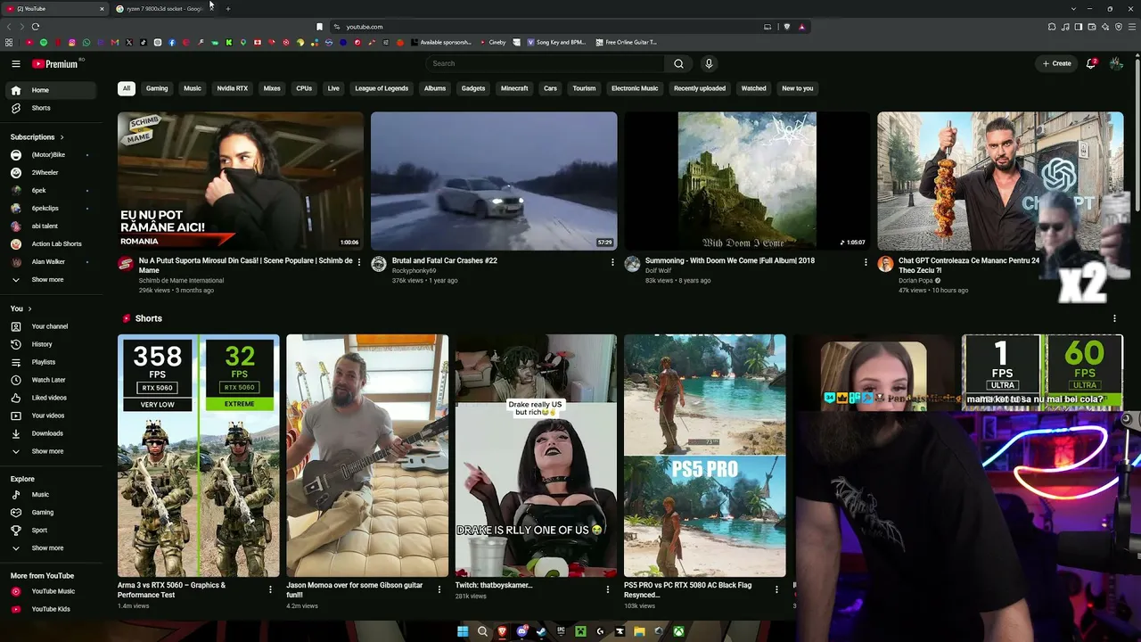Open options for Arma 3 vs RTX 5060 short

[270, 589]
